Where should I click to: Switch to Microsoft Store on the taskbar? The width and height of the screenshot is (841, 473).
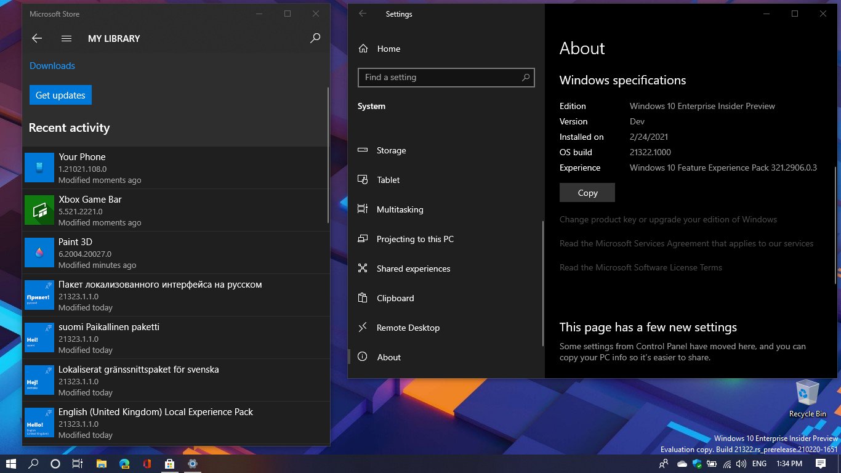169,463
